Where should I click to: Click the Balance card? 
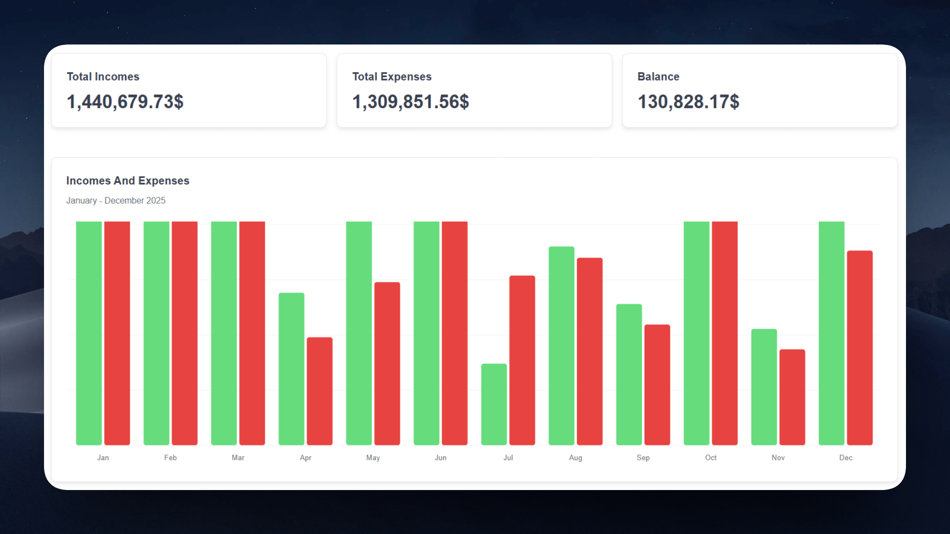tap(760, 90)
